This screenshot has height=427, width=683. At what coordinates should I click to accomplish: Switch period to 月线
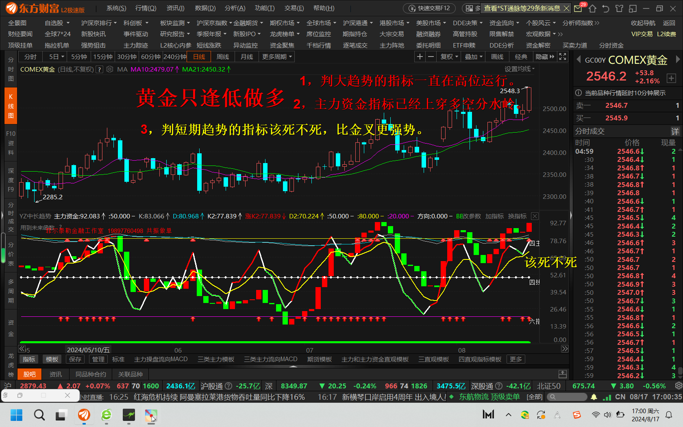tap(247, 57)
